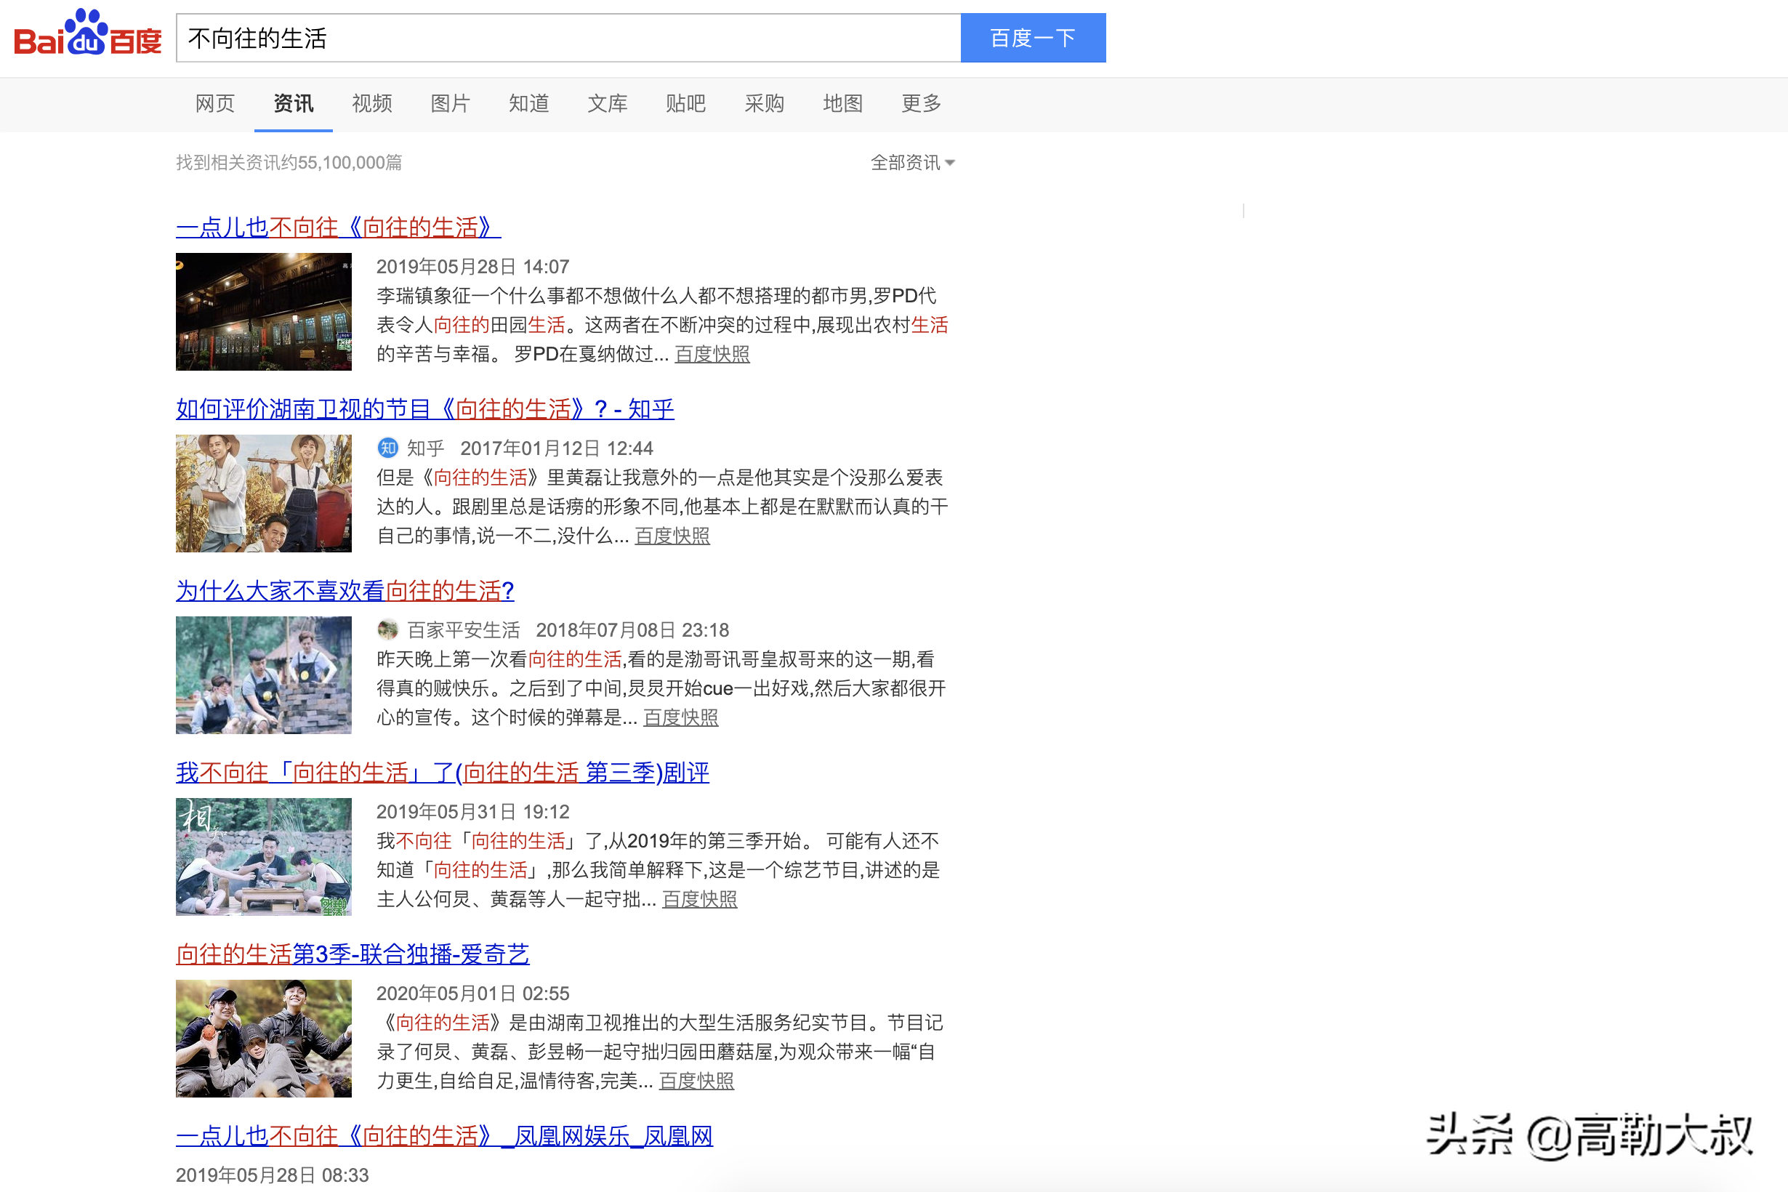
Task: Open 百度快照 for the 知乎 result
Action: pyautogui.click(x=672, y=536)
